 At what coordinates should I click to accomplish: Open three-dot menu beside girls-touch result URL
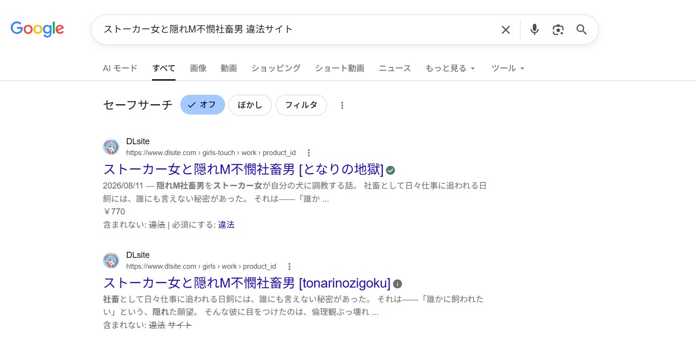coord(309,153)
